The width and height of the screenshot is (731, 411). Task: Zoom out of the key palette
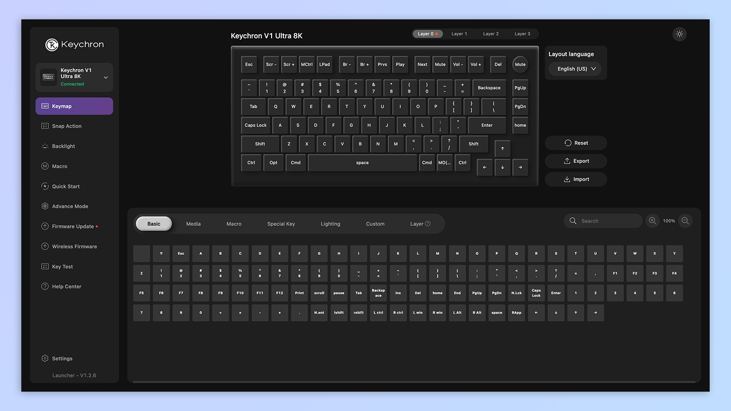[x=685, y=220]
